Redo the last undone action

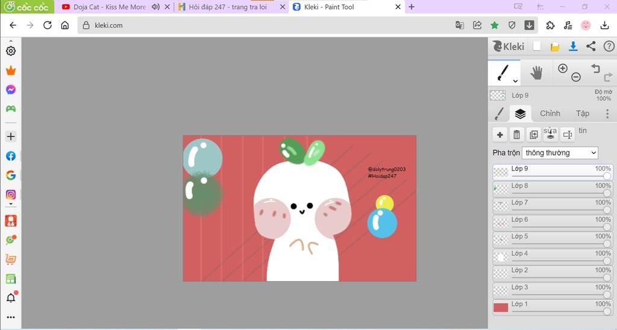(x=608, y=77)
